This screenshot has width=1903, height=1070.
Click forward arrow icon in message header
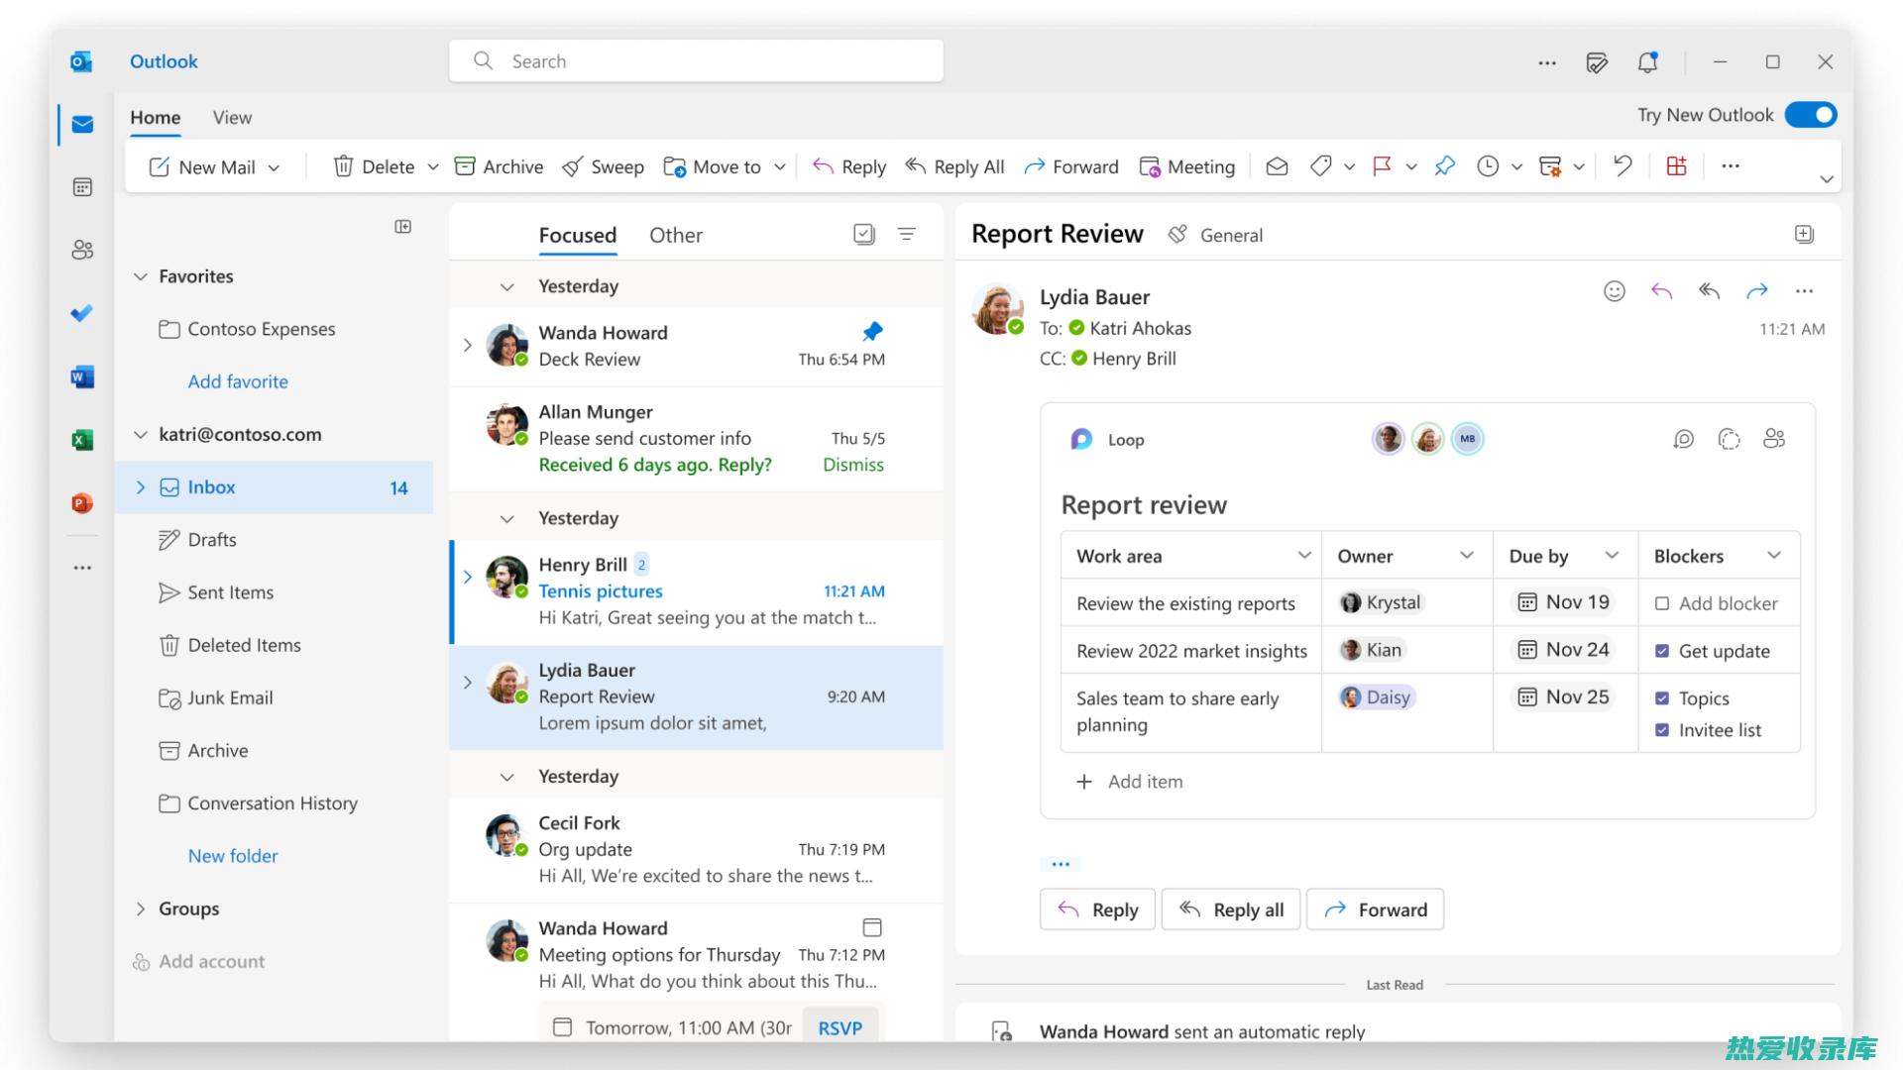(x=1756, y=291)
